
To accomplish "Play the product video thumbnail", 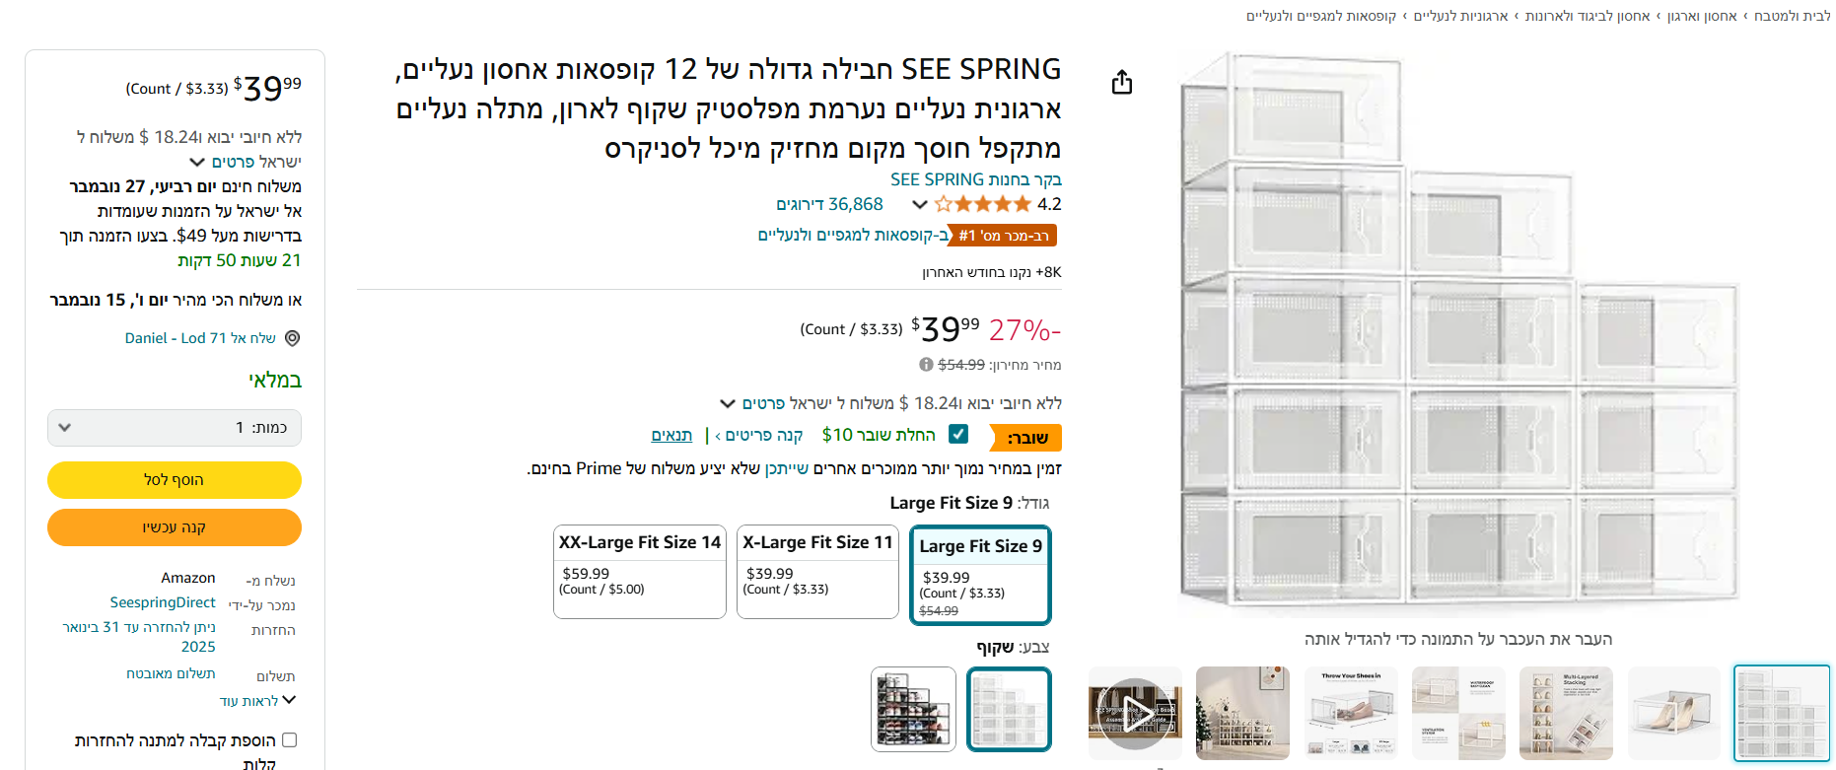I will [1135, 713].
